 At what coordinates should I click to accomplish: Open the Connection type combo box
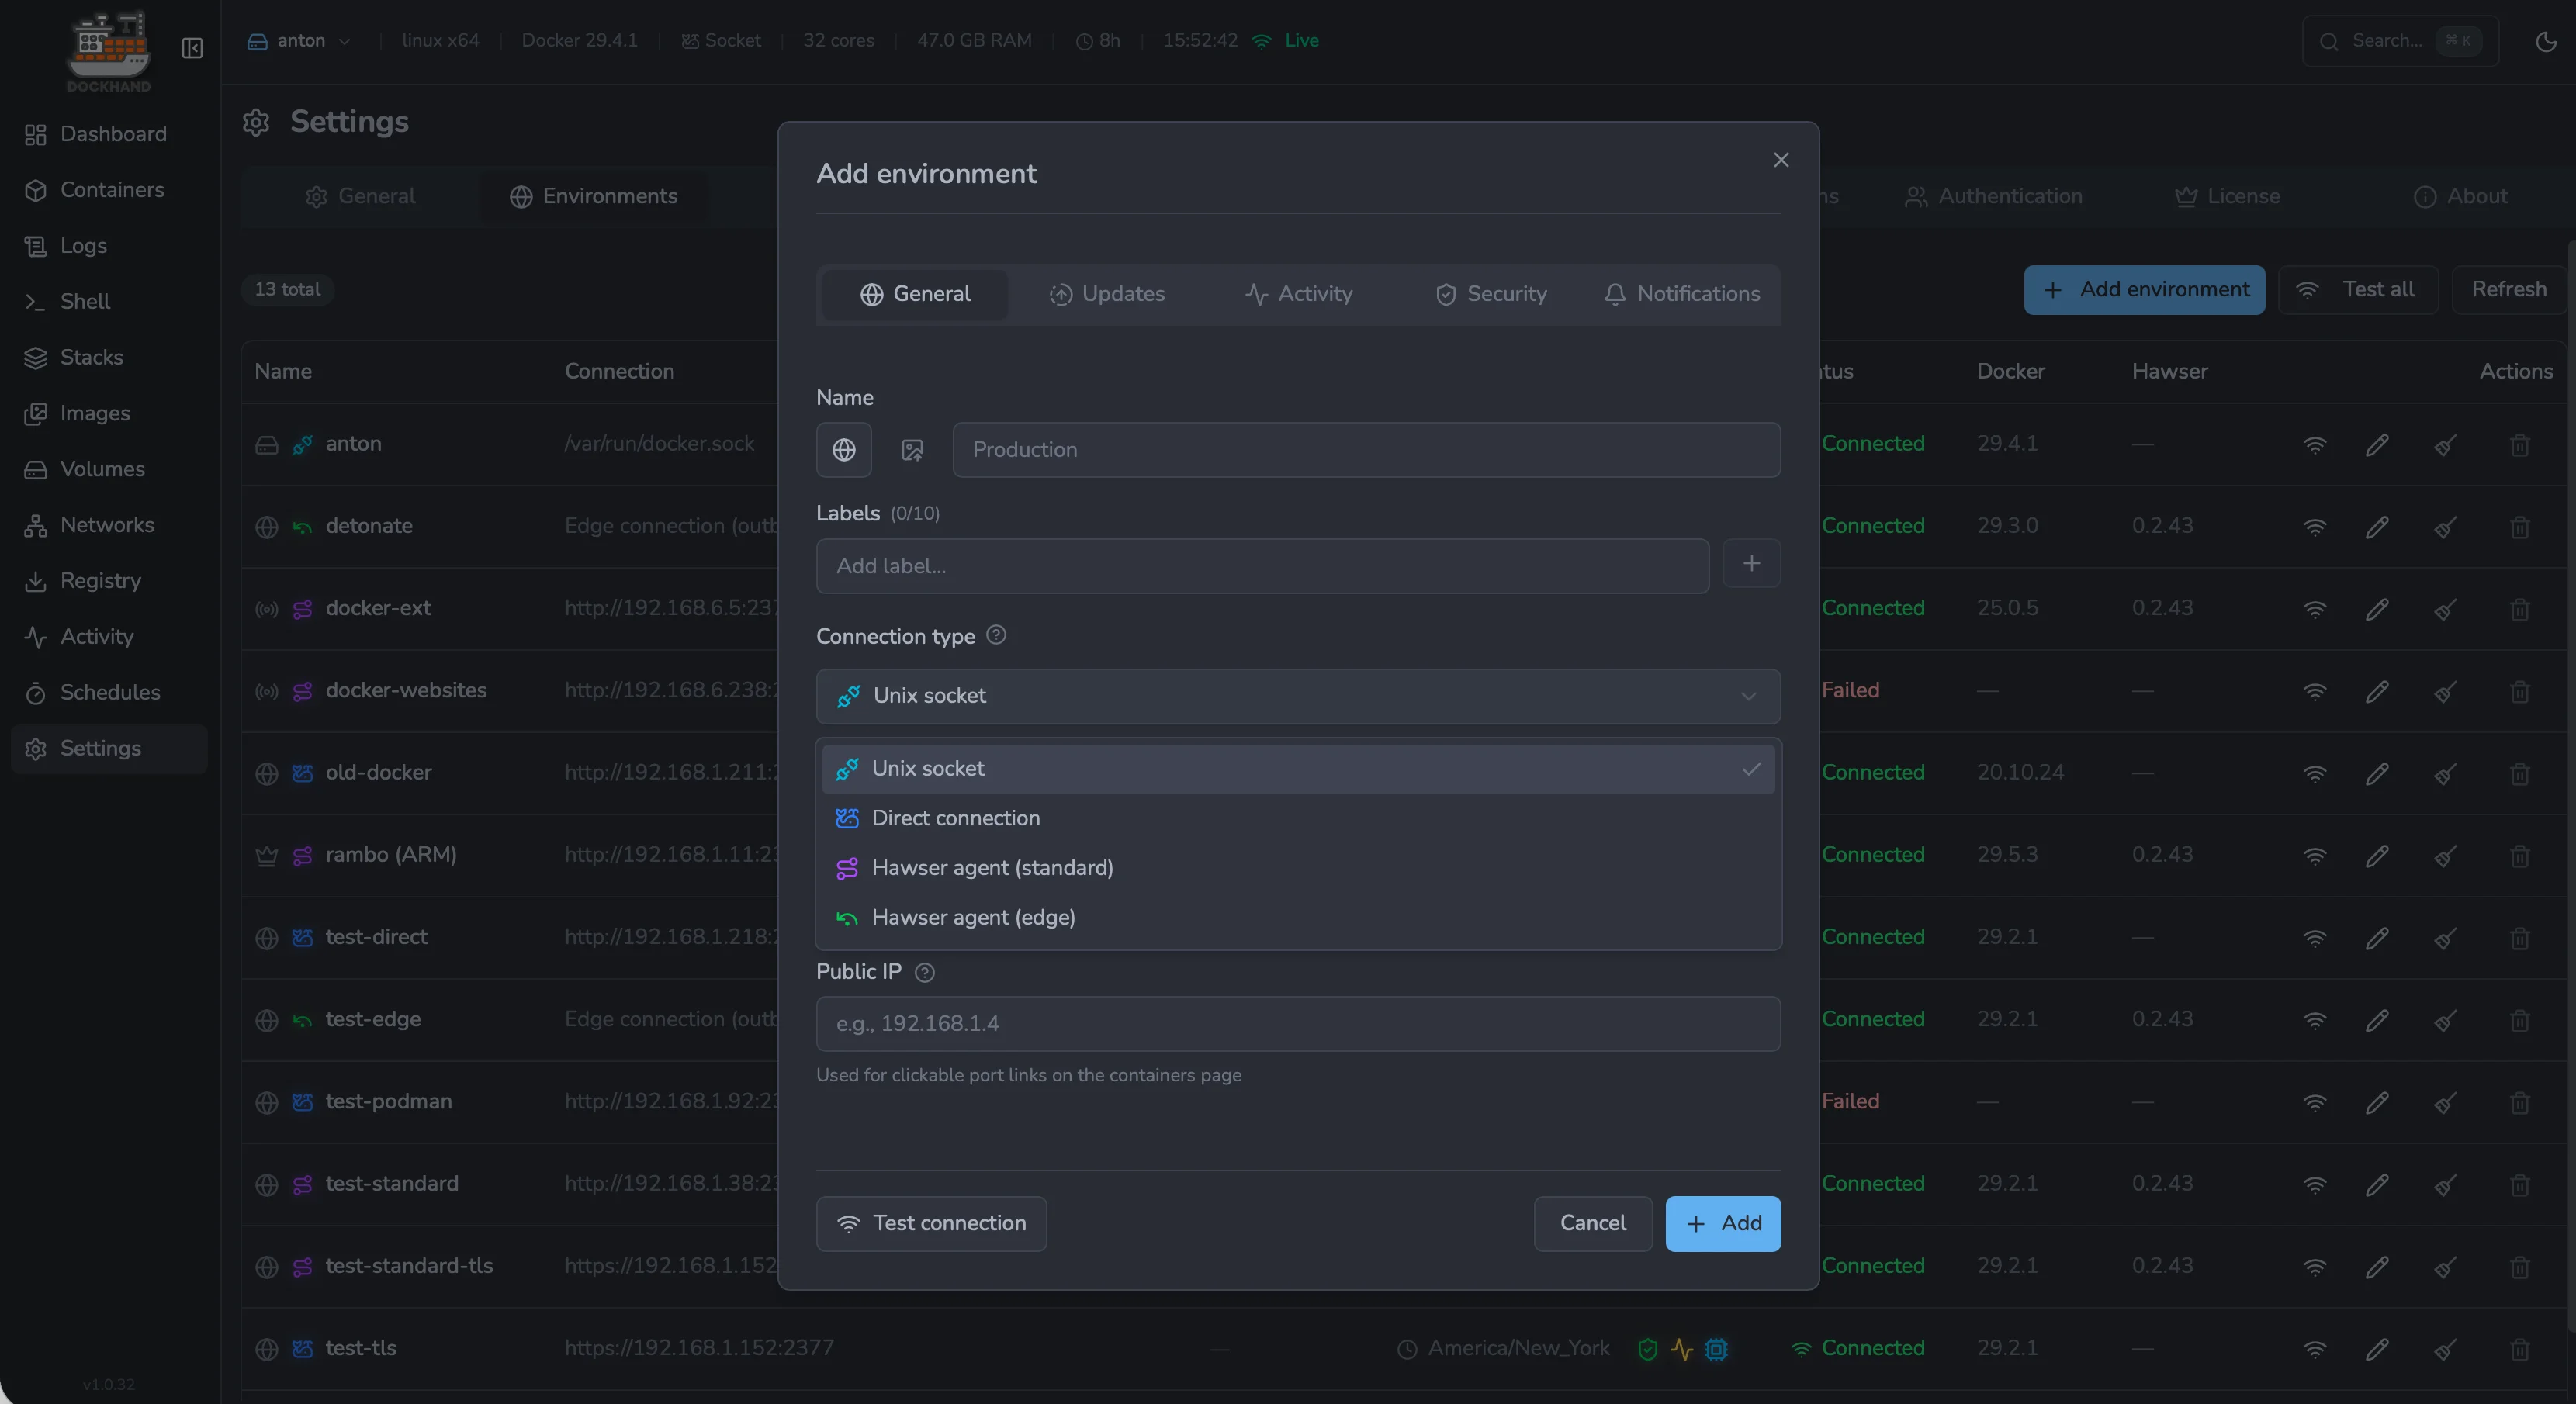(x=1298, y=696)
